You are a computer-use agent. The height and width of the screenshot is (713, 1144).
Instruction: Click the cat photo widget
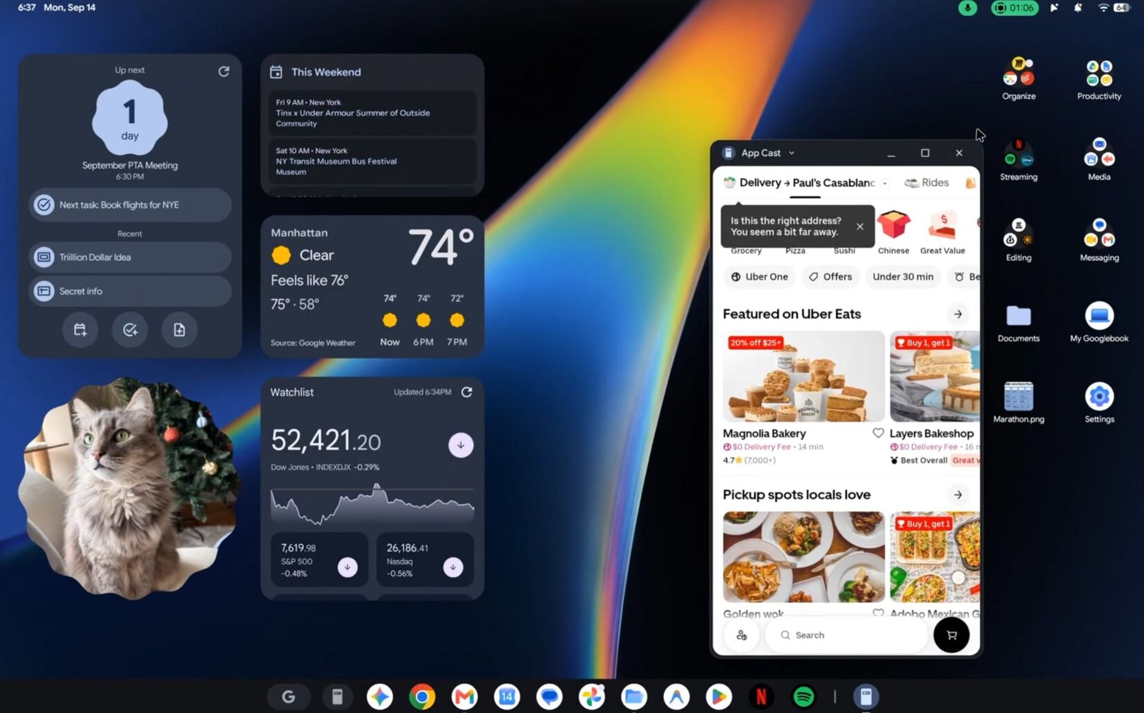click(128, 487)
